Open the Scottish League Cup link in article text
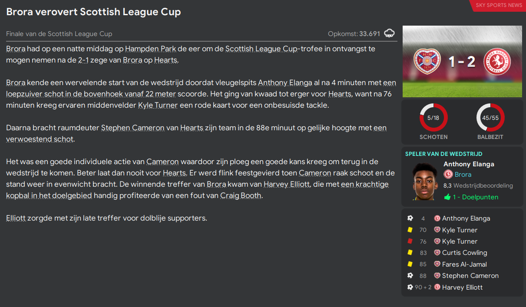 (x=261, y=49)
